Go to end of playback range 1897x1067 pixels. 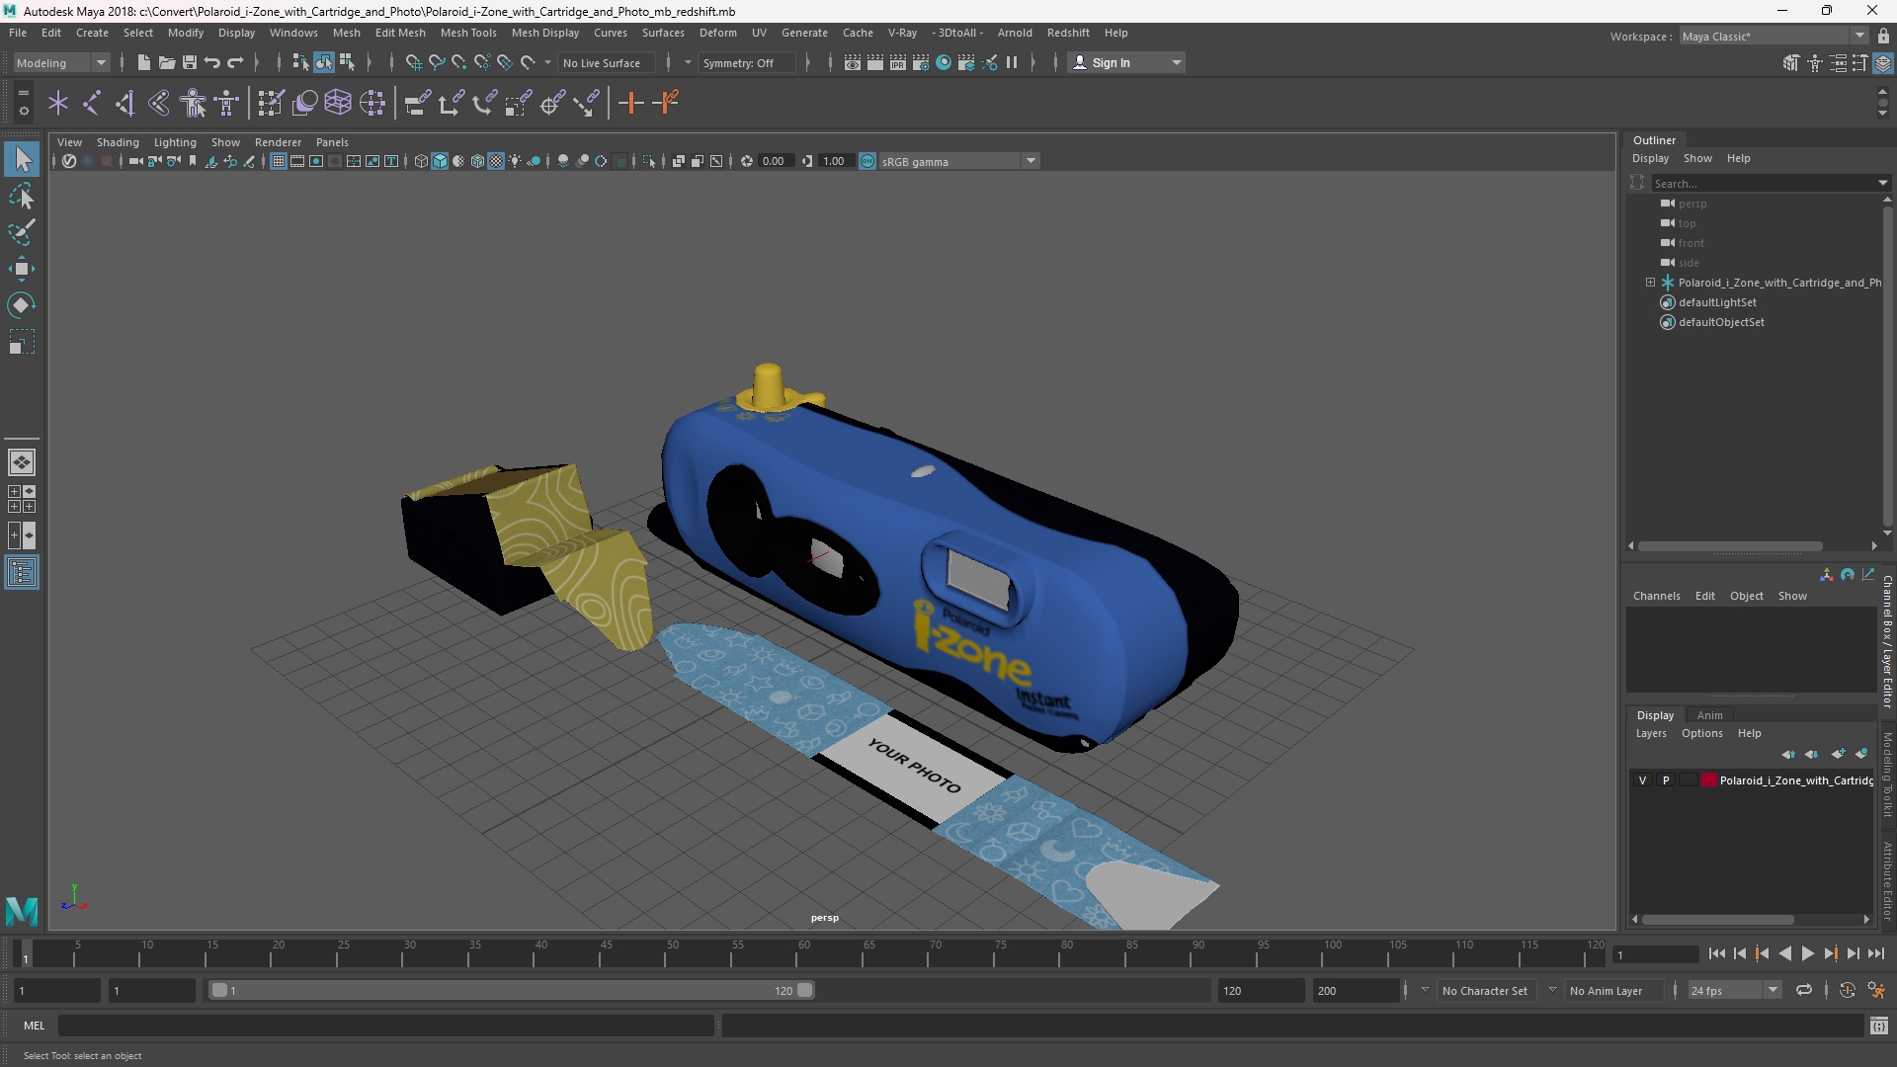[1876, 953]
